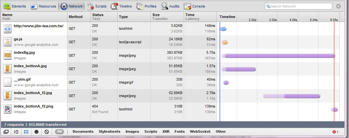The height and width of the screenshot is (138, 349).
Task: Filter requests by Images
Action: click(x=132, y=131)
